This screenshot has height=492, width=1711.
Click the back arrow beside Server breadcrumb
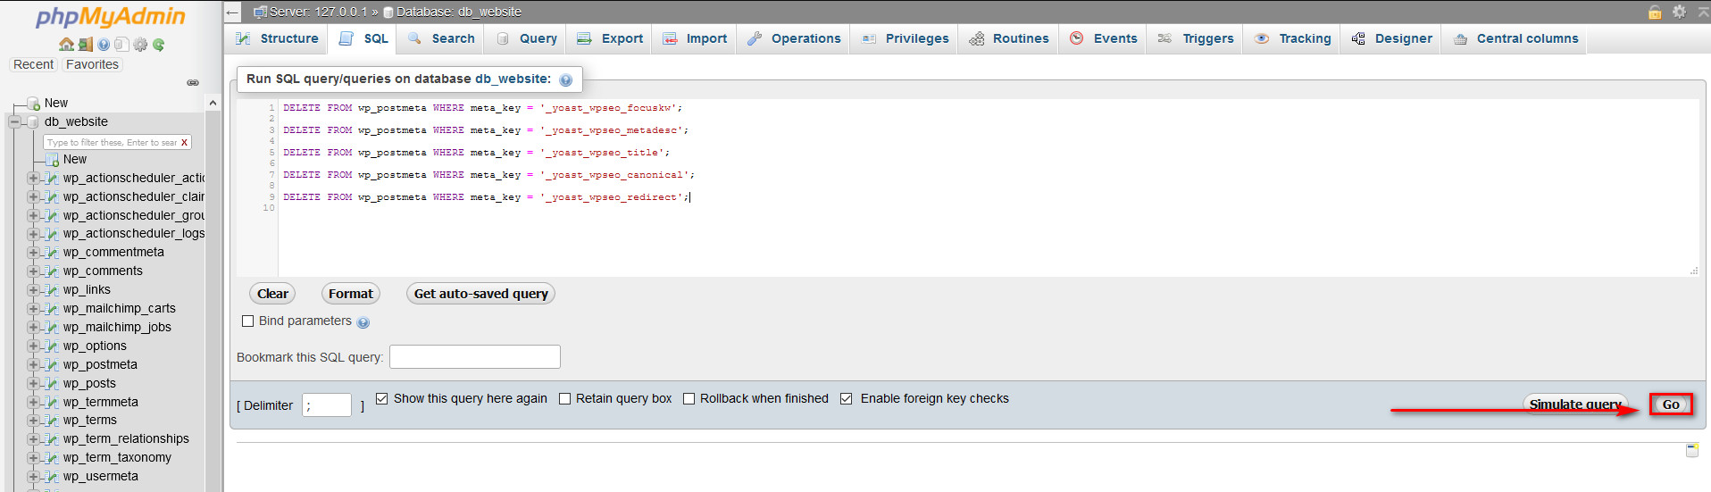(x=233, y=12)
